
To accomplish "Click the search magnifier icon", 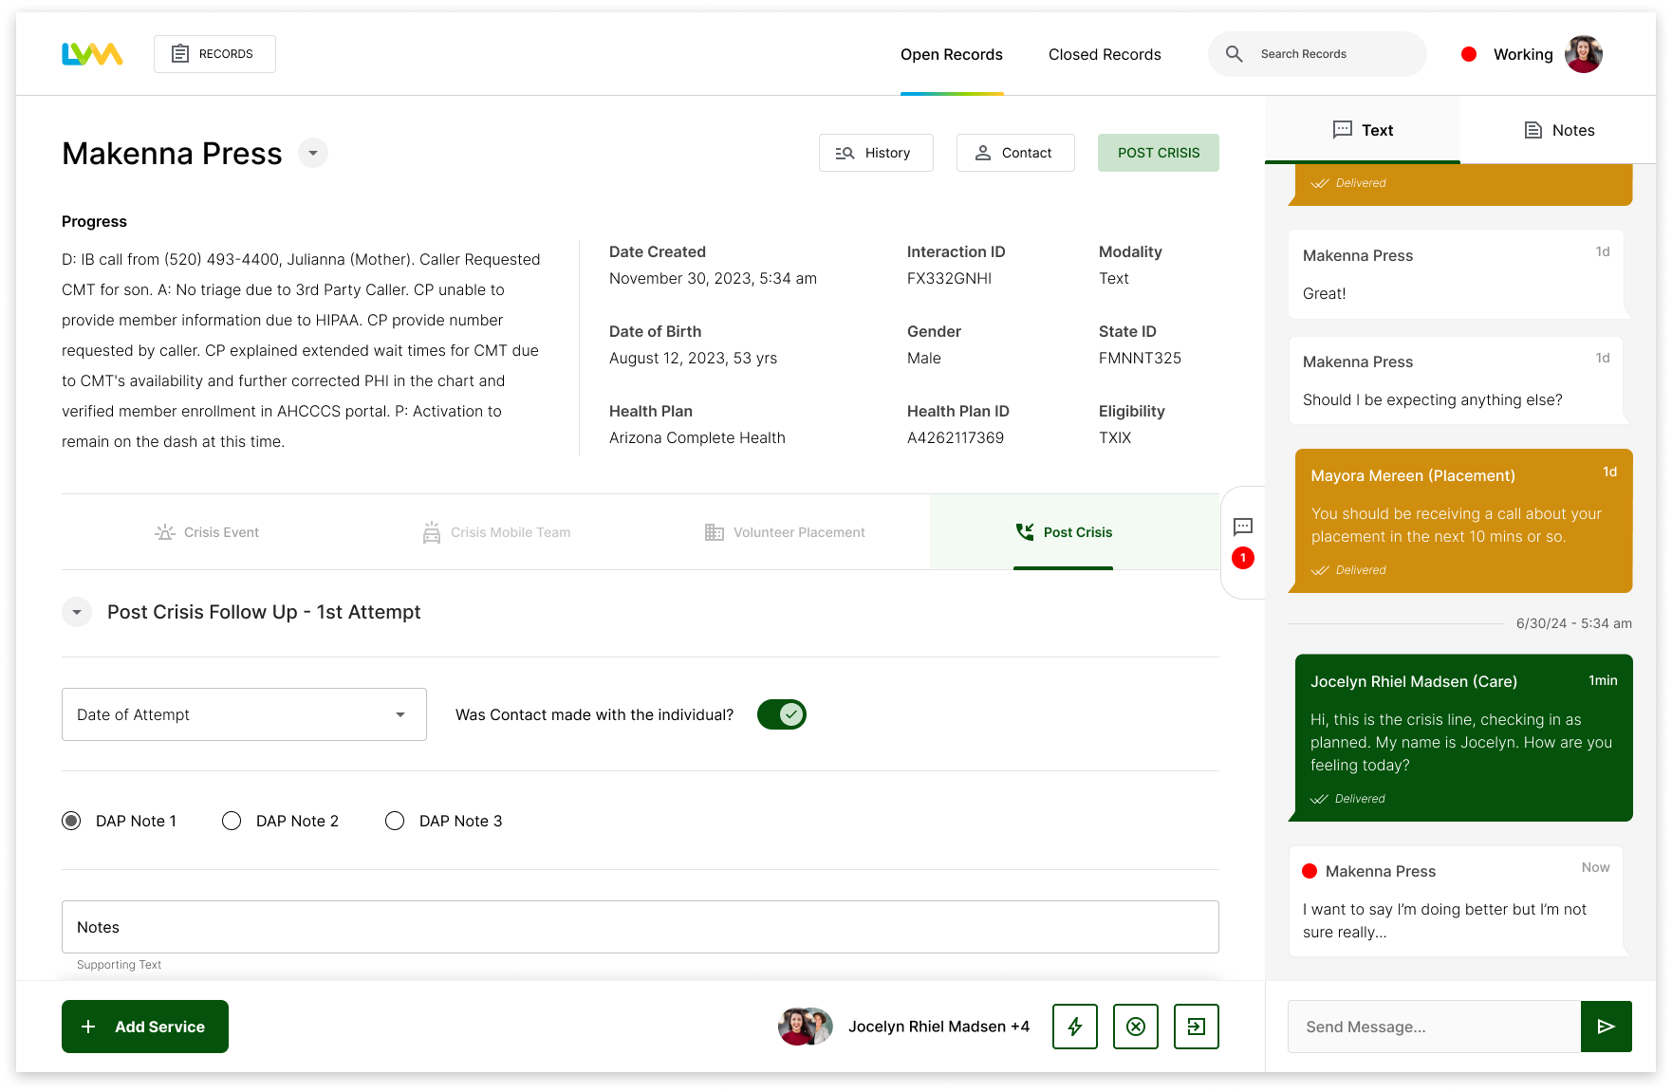I will pyautogui.click(x=1234, y=54).
